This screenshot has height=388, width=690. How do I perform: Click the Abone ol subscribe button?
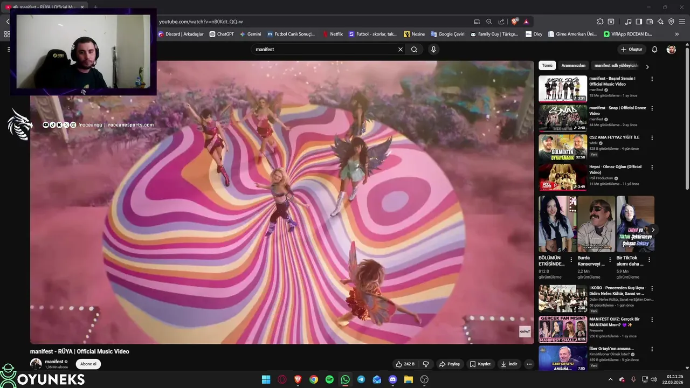coord(88,364)
